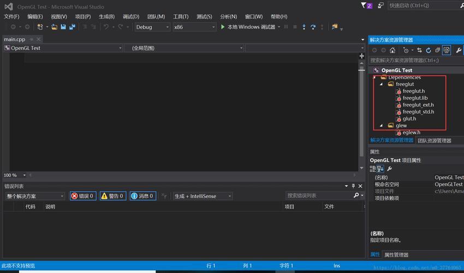Toggle the Warnings 0 filter
The height and width of the screenshot is (273, 464).
point(113,196)
